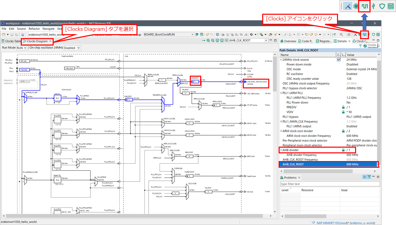Image resolution: width=396 pixels, height=225 pixels.
Task: Switch to the Code Preview tab
Action: click(305, 41)
